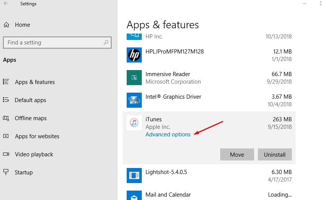
Task: Open Video playback settings
Action: 34,154
